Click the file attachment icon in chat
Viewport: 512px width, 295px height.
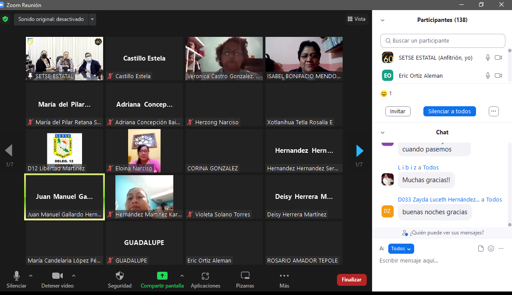(x=481, y=248)
